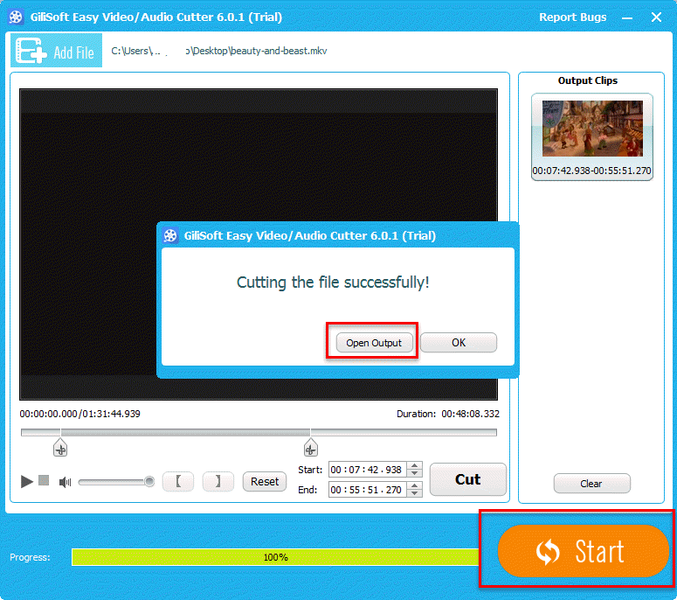Click the Add File button
Viewport: 677px width, 600px height.
56,51
